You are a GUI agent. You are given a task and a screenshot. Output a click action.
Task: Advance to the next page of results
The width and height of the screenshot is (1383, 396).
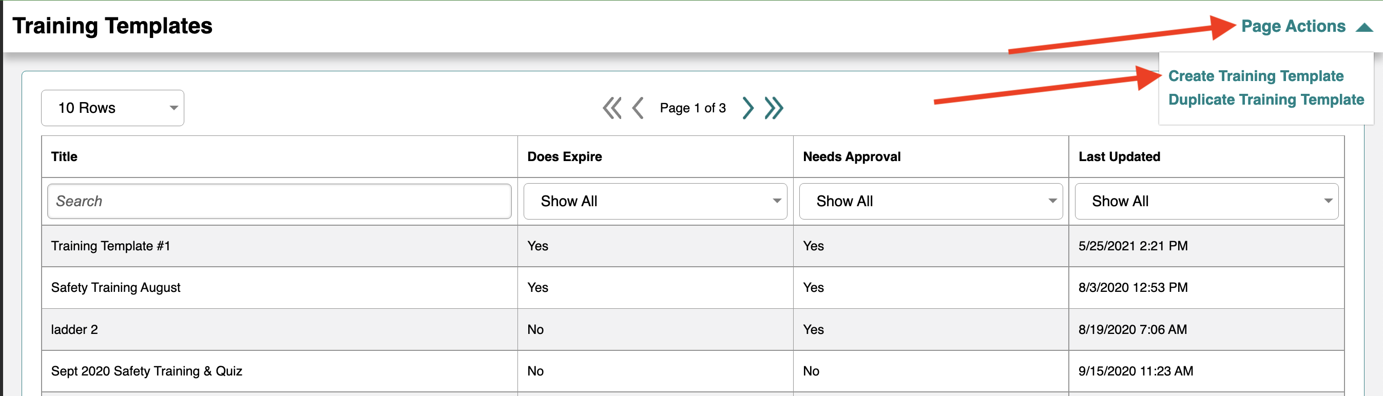click(x=748, y=108)
